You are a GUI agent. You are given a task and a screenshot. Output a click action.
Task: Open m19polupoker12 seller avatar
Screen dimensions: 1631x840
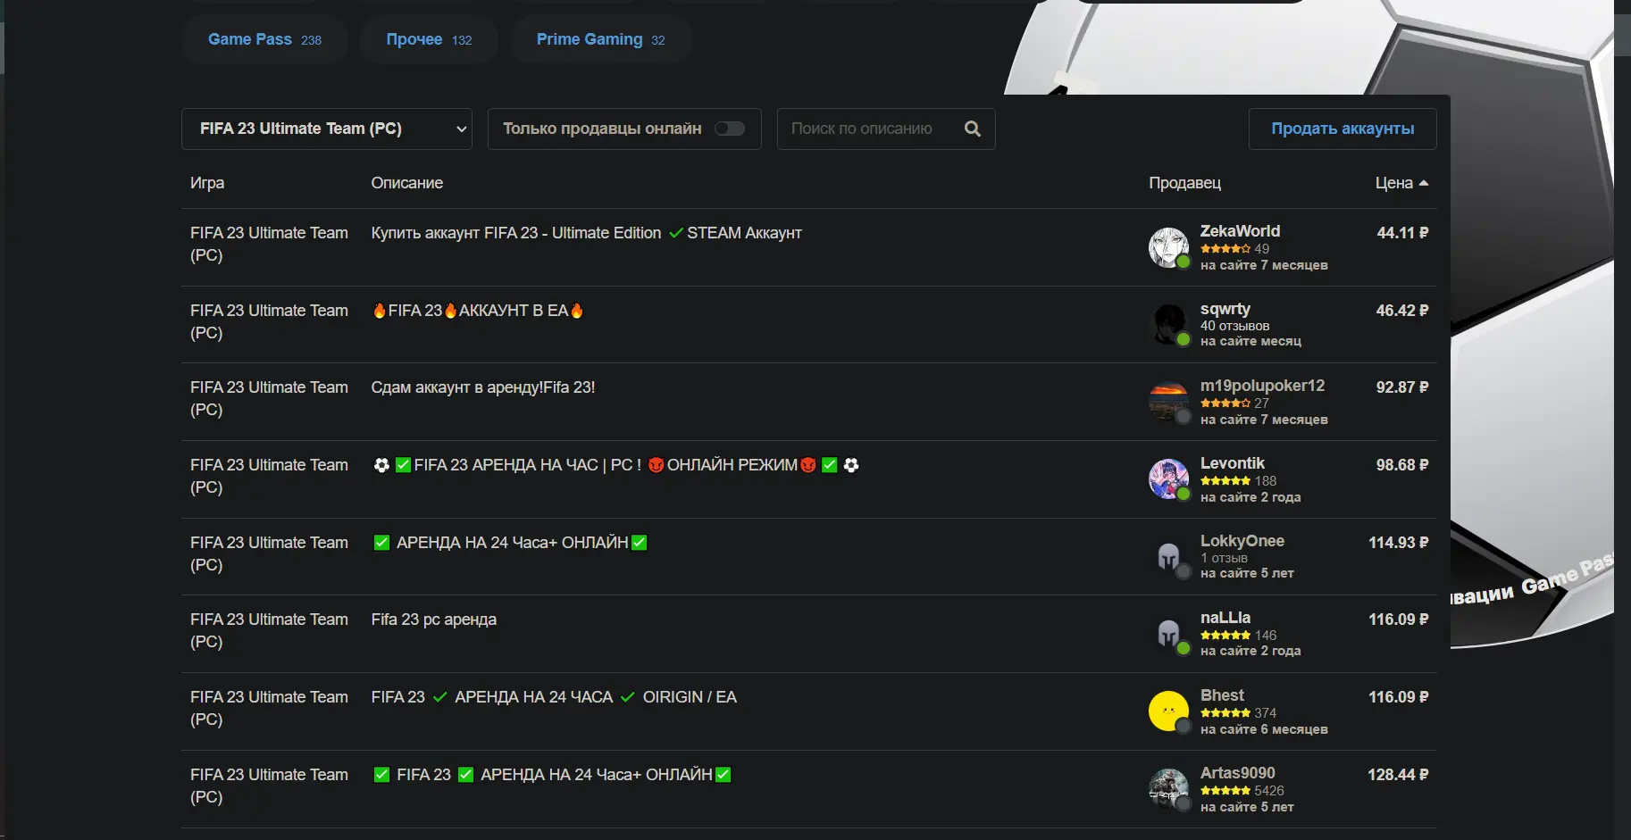pos(1168,402)
